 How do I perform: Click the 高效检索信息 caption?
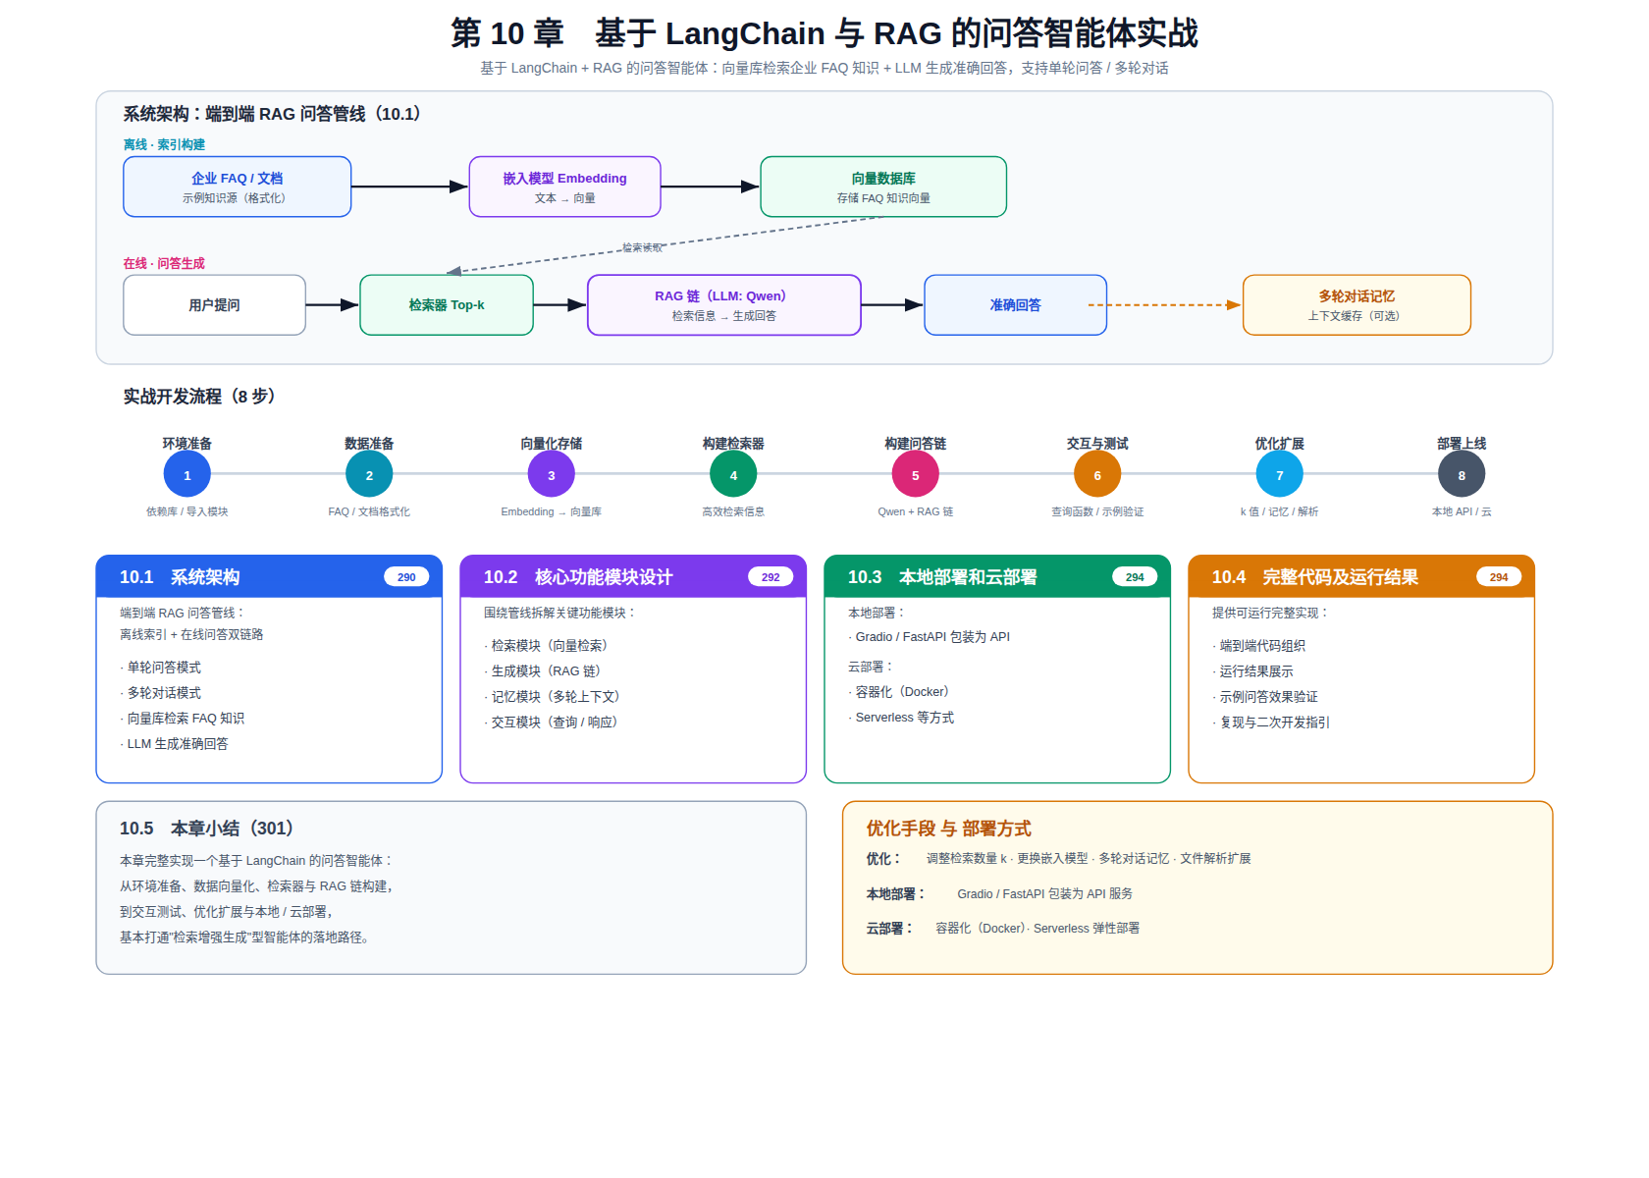(733, 511)
